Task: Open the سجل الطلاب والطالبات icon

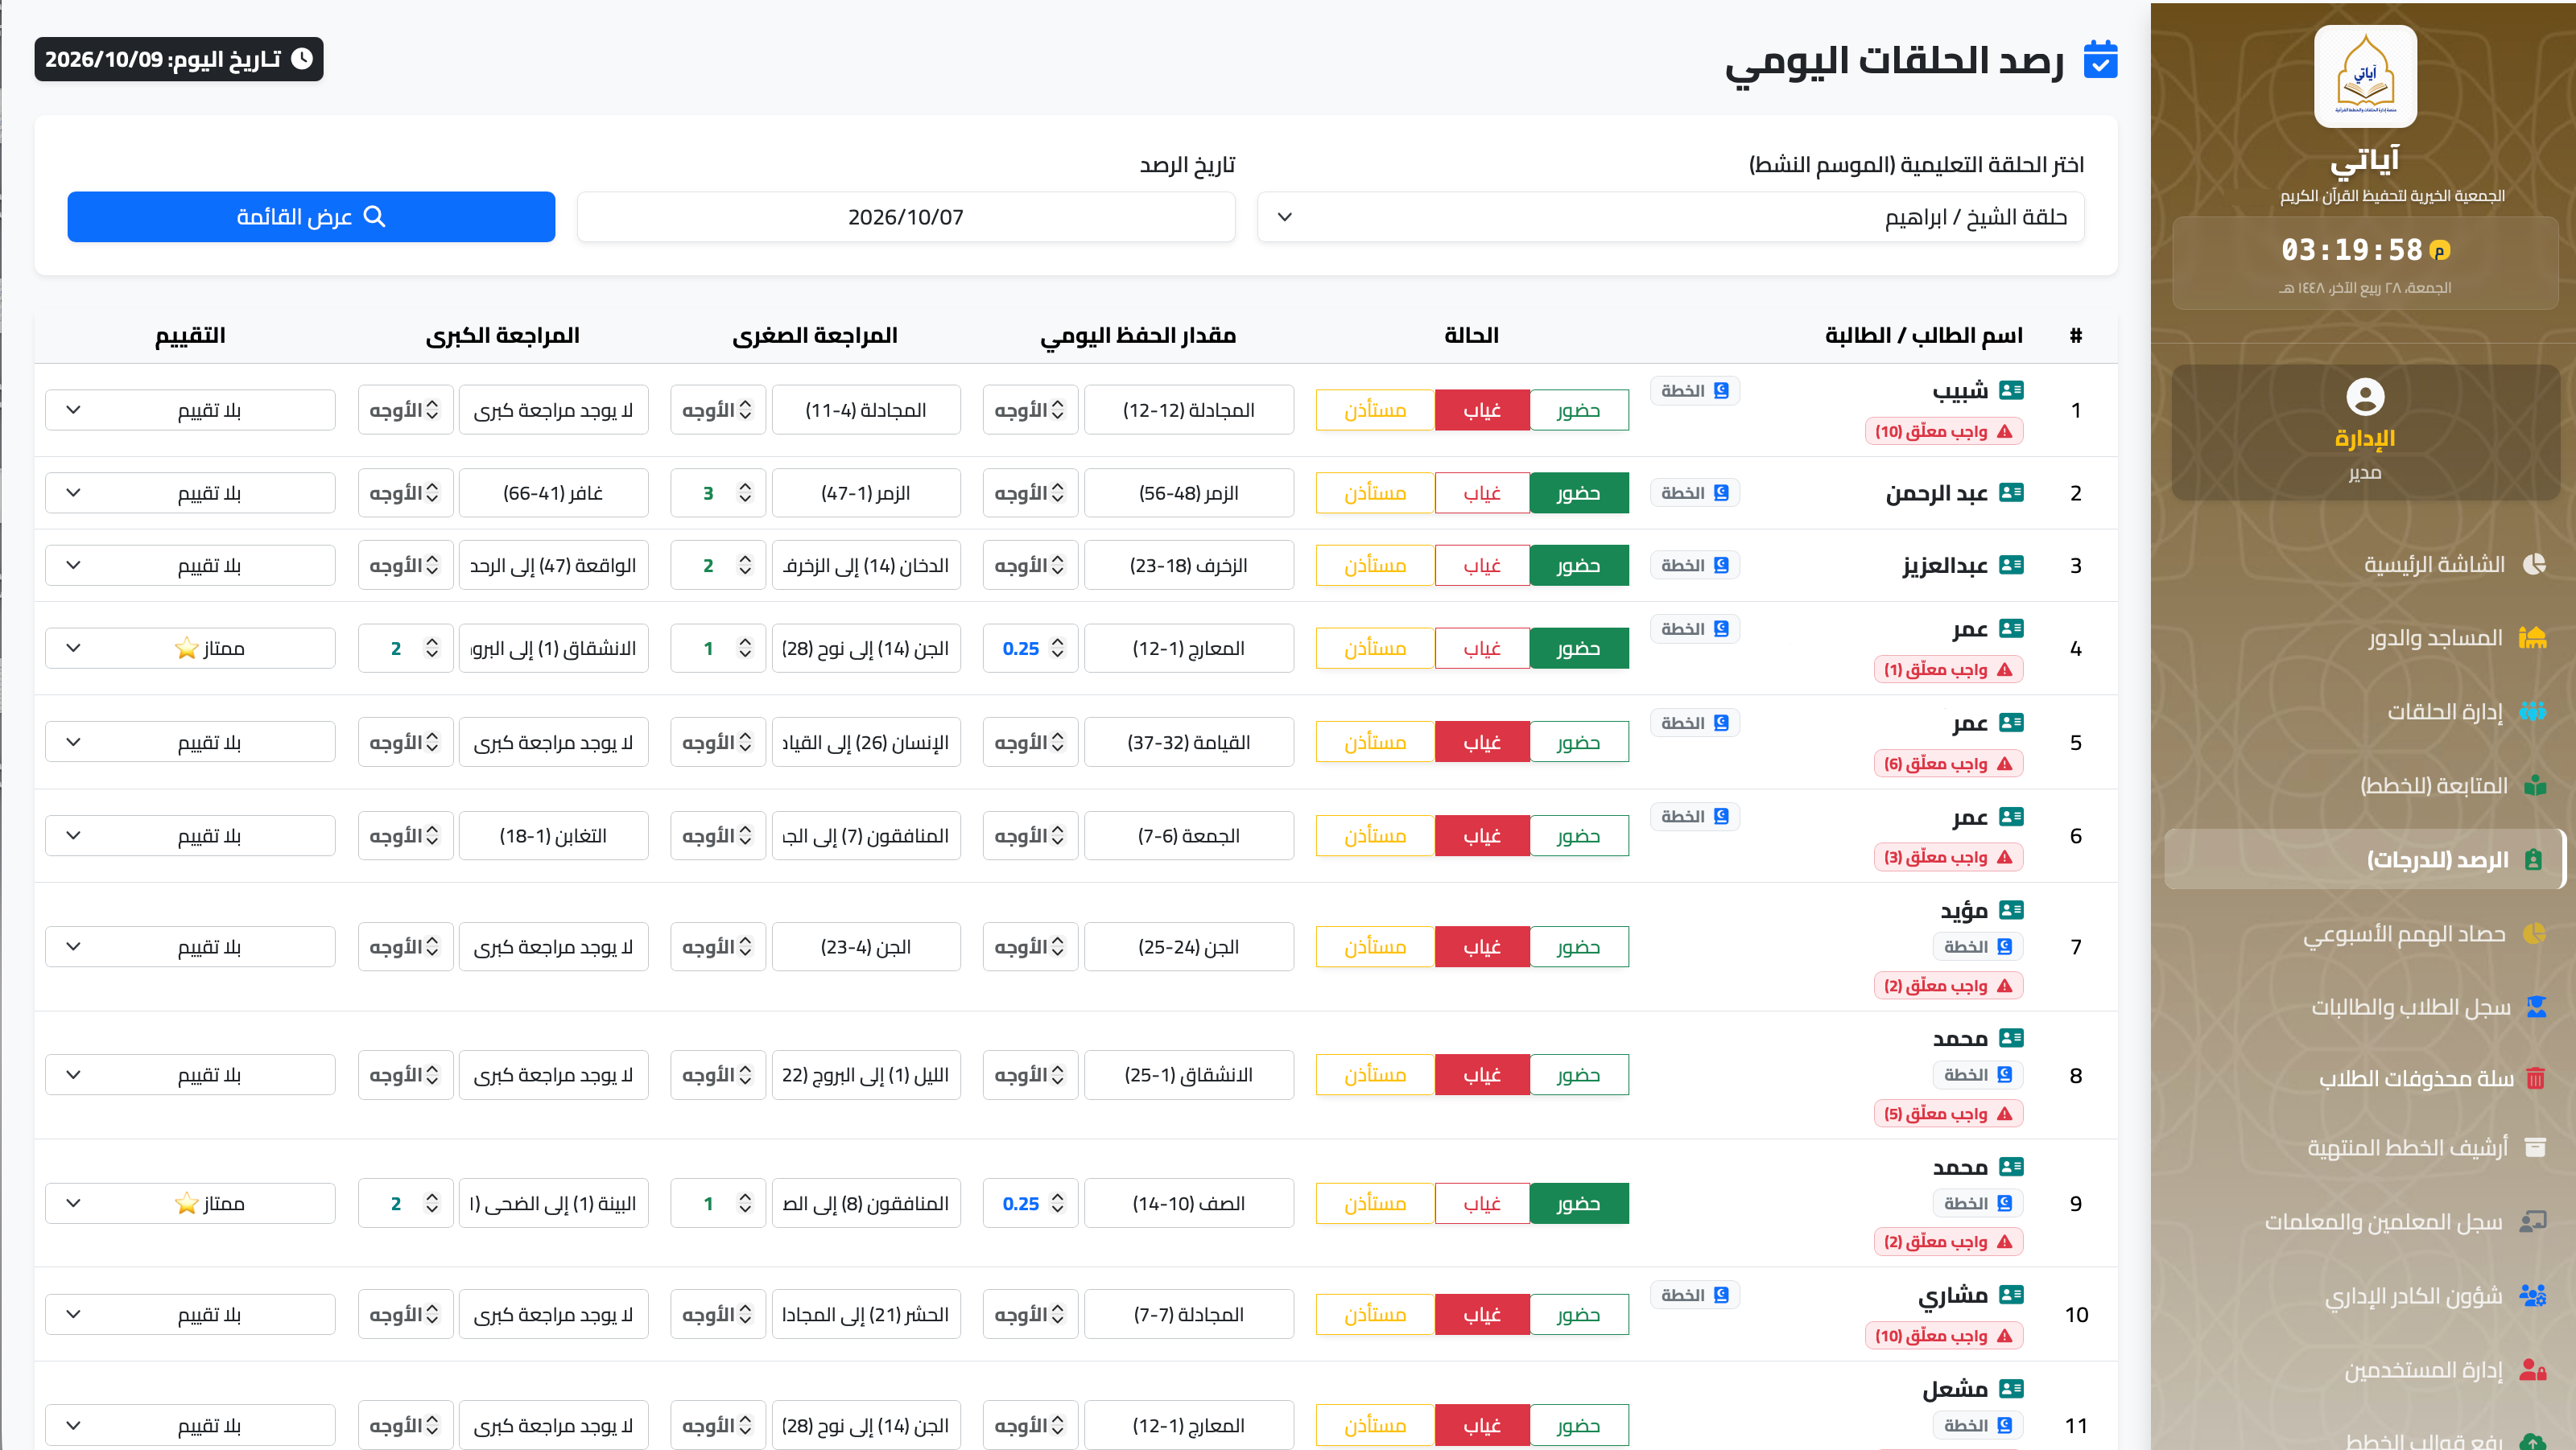Action: point(2536,1007)
